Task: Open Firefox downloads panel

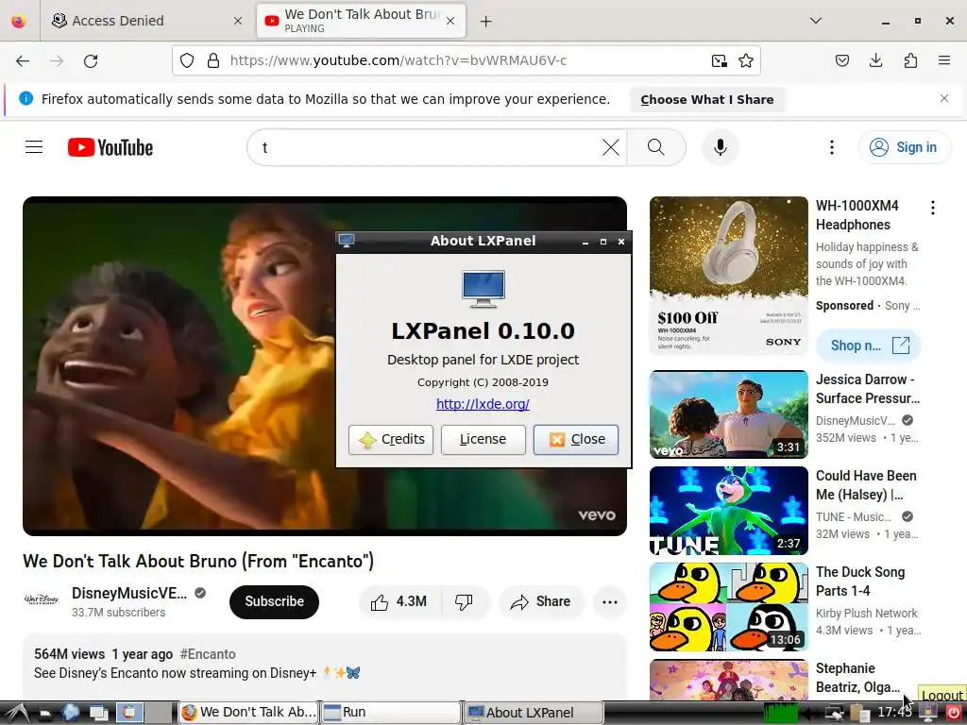Action: pos(875,60)
